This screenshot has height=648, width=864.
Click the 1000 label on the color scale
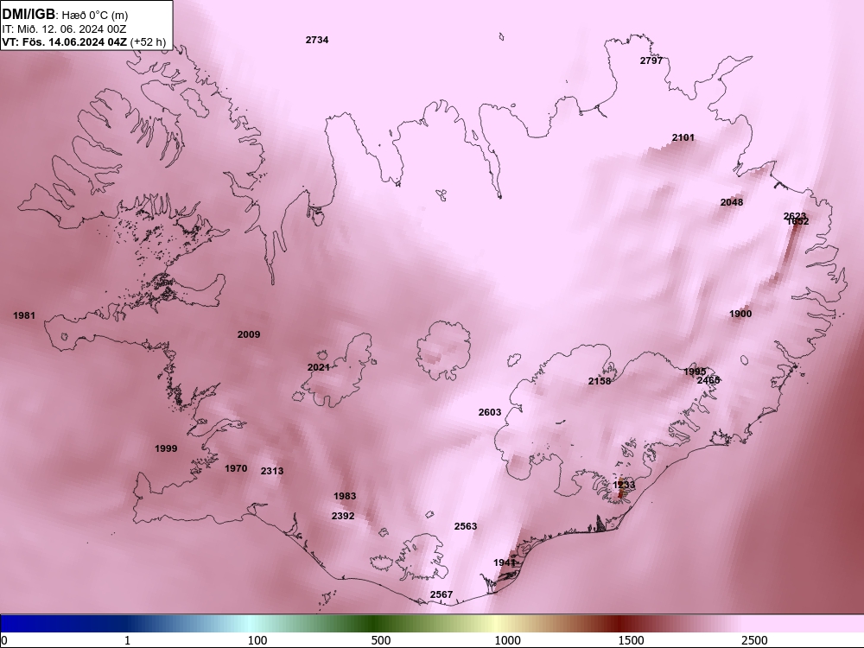pos(507,640)
